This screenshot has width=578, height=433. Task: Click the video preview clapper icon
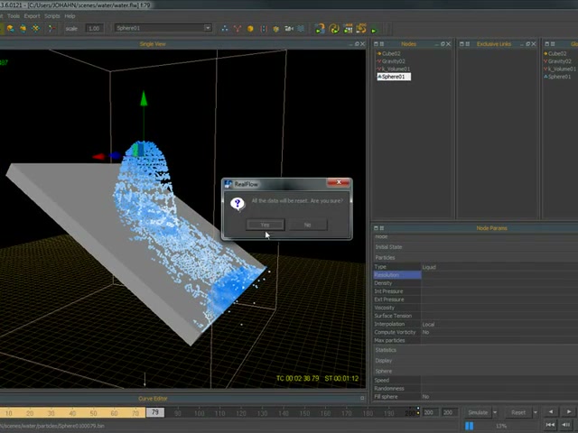pyautogui.click(x=348, y=28)
